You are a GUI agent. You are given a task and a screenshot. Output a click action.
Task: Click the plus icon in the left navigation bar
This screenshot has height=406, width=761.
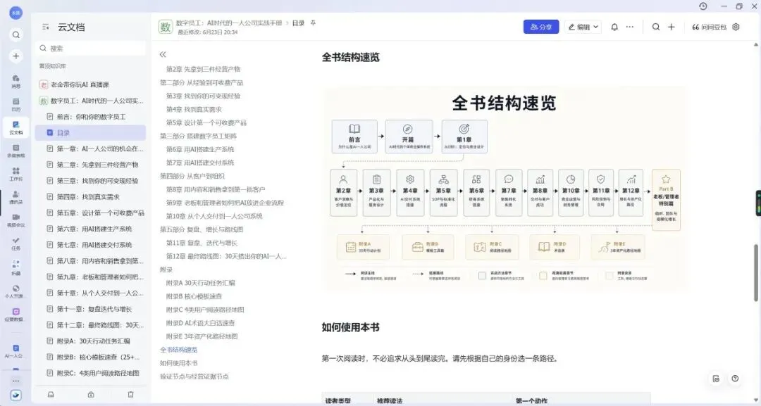pyautogui.click(x=16, y=56)
